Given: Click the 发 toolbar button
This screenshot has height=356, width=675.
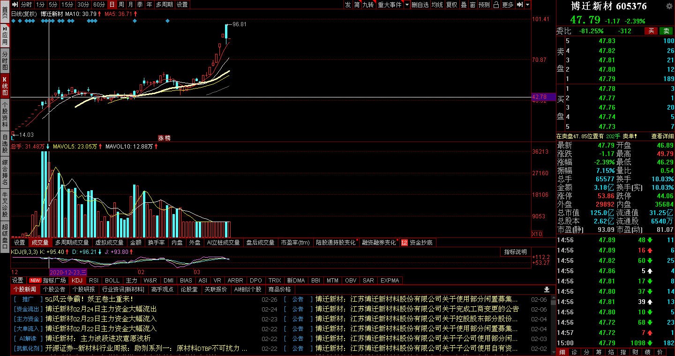Looking at the screenshot, I should [x=348, y=5].
